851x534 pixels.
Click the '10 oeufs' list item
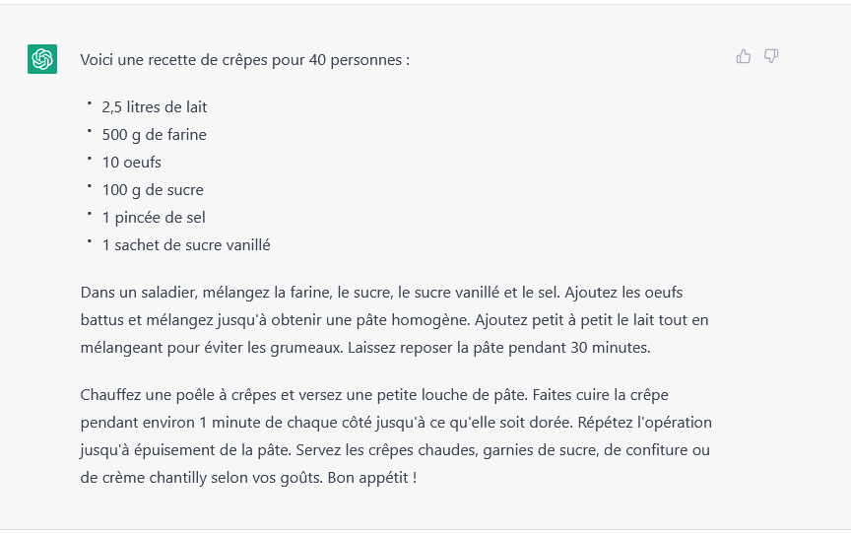pos(131,163)
